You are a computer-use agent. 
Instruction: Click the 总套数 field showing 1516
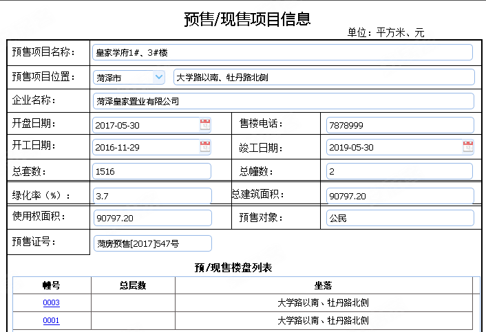click(151, 171)
